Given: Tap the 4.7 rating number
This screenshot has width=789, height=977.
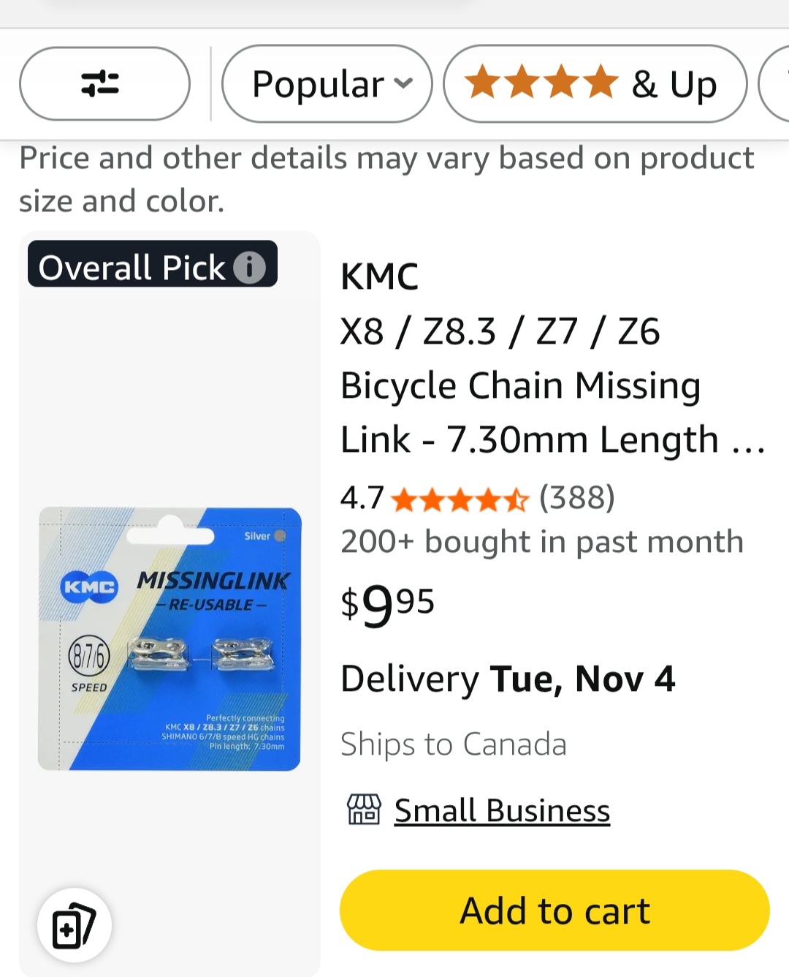Looking at the screenshot, I should pyautogui.click(x=362, y=499).
